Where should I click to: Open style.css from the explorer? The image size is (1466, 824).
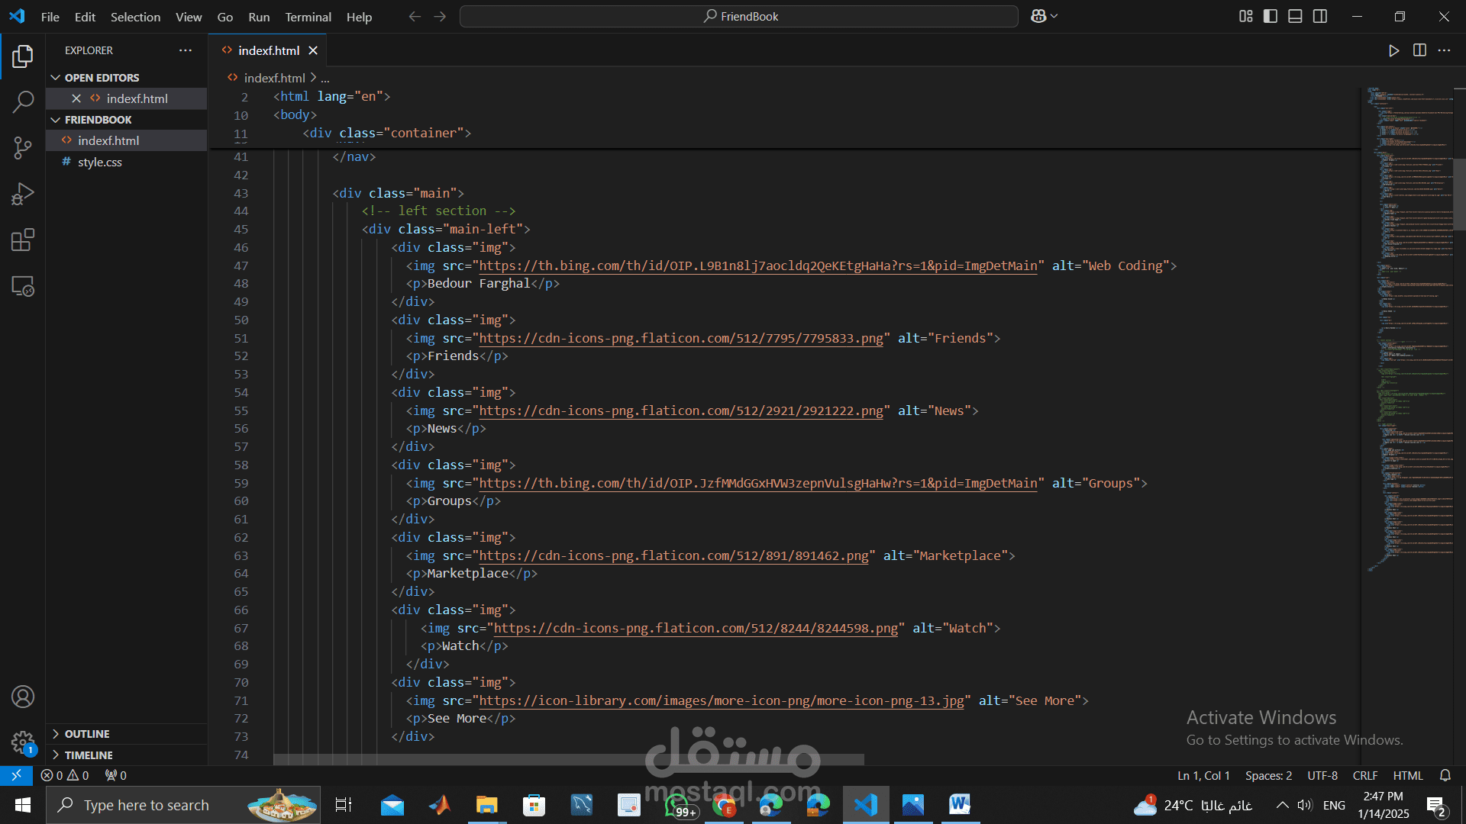click(100, 162)
